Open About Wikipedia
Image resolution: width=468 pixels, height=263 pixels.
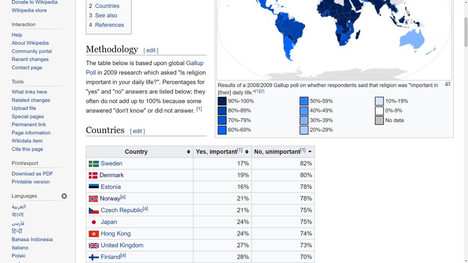[30, 43]
